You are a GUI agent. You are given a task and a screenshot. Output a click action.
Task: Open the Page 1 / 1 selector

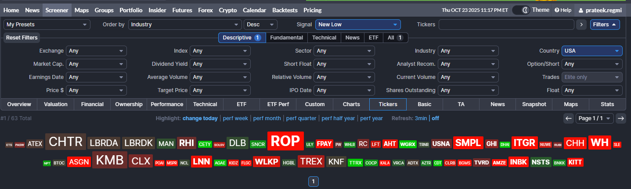pos(595,118)
